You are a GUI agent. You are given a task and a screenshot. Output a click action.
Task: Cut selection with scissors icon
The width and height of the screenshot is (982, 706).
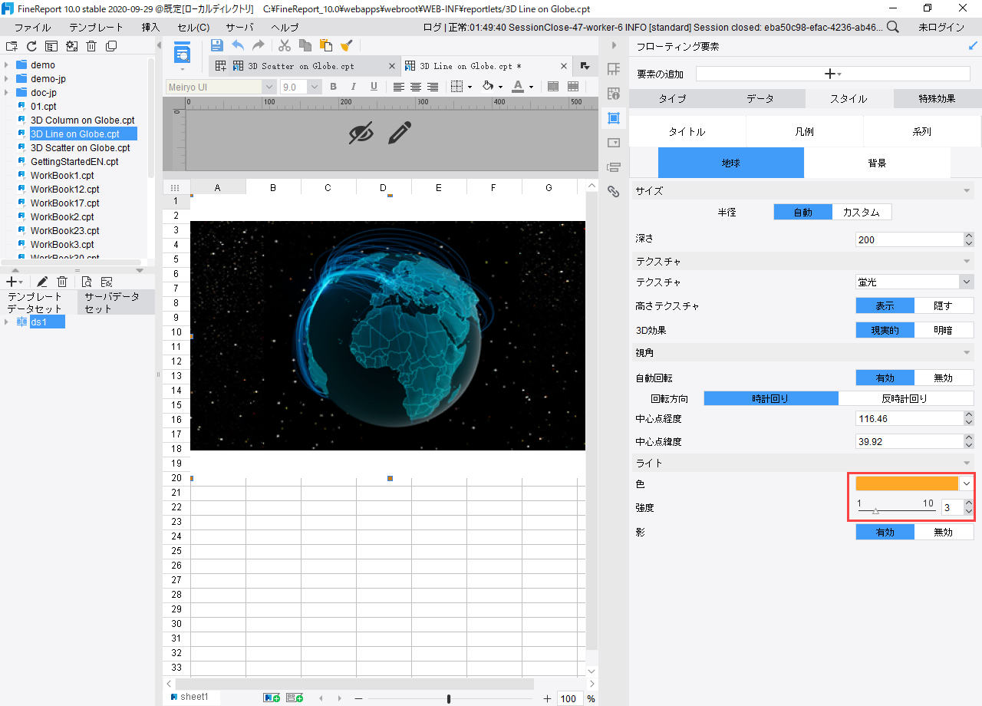285,45
